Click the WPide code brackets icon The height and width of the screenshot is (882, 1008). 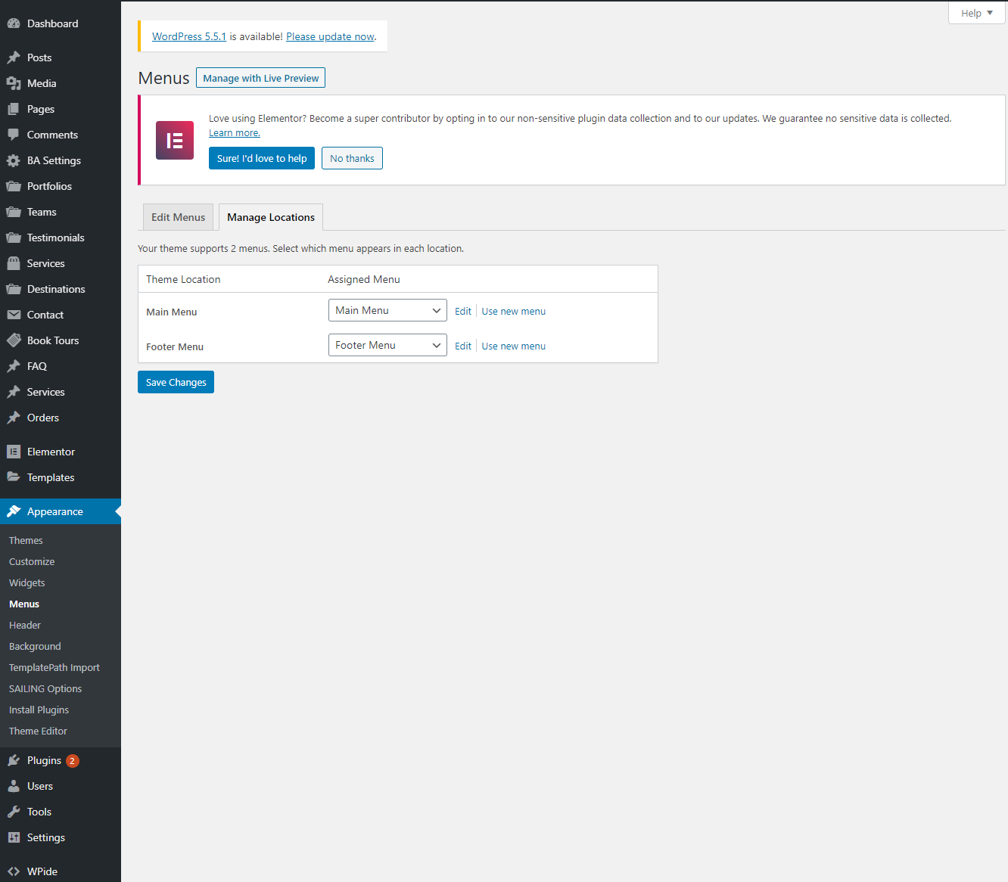[x=14, y=871]
